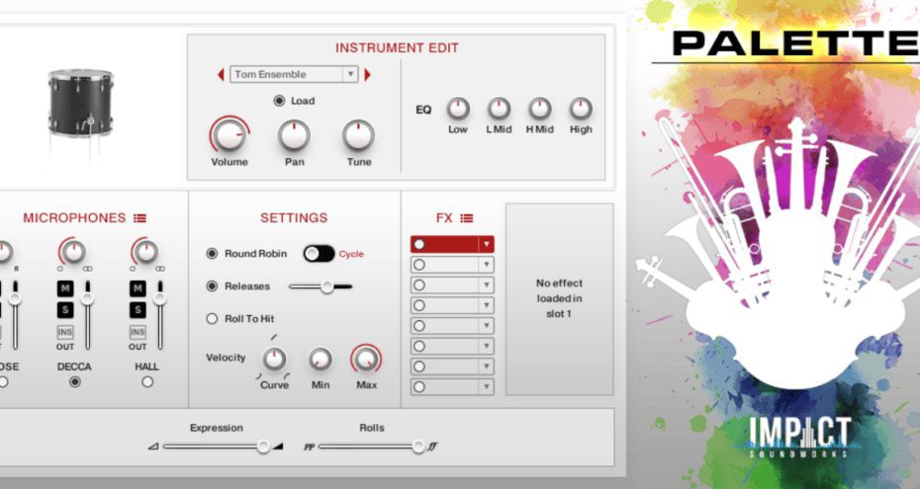The image size is (920, 489).
Task: Open the Microphones menu list icon
Action: coord(140,218)
